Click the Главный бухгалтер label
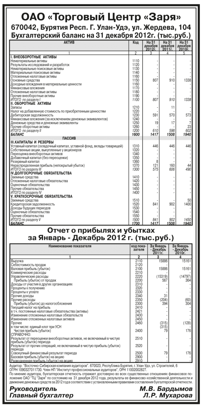Viewport: 204px width, 408px height. pyautogui.click(x=41, y=396)
